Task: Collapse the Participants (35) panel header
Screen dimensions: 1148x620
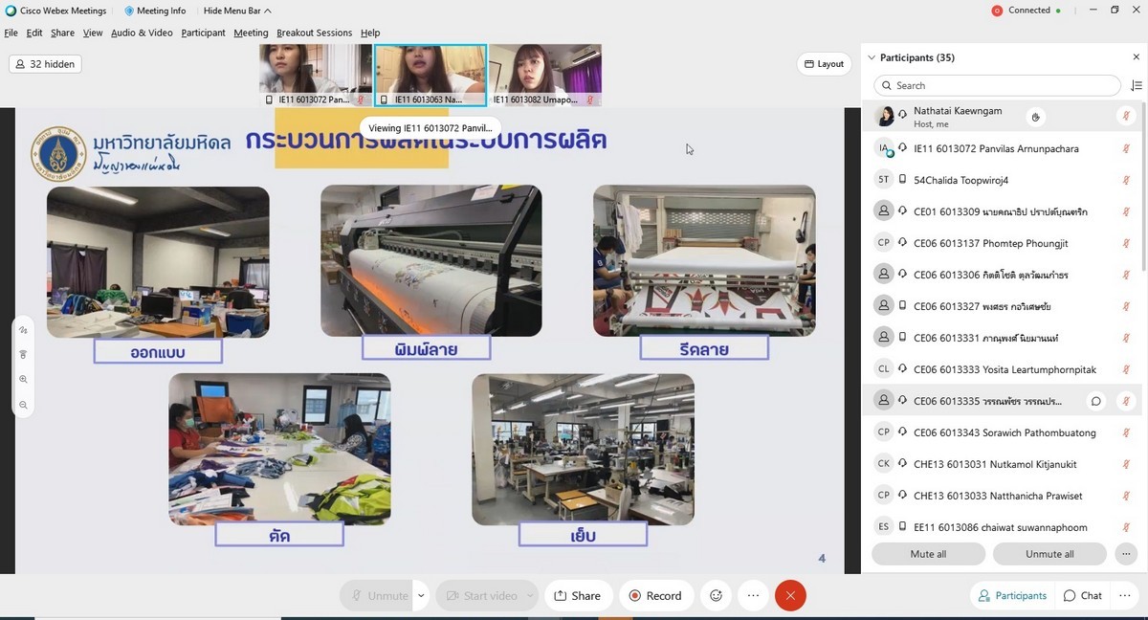Action: [x=871, y=58]
